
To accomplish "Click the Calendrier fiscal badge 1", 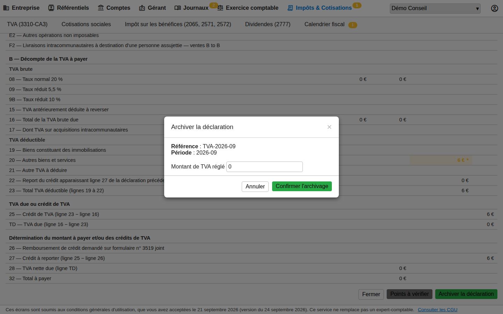I will coord(353,25).
